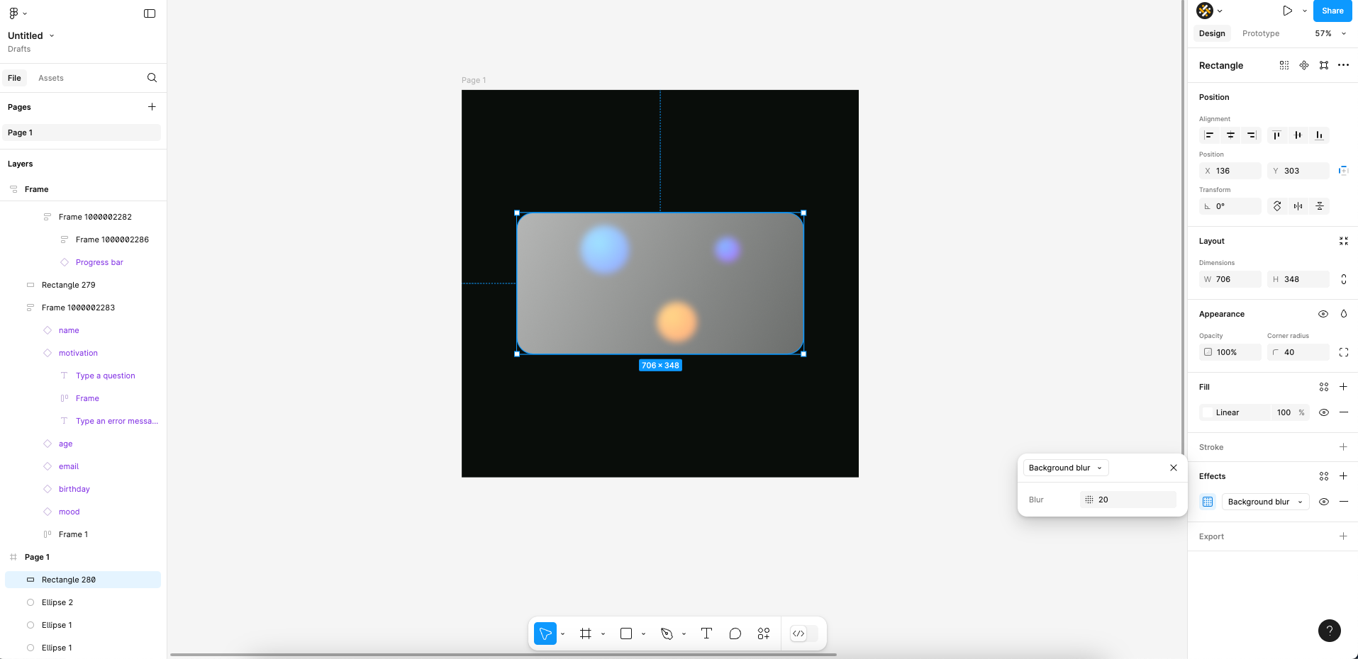Open fill styles library icon
The height and width of the screenshot is (659, 1358).
(1324, 387)
